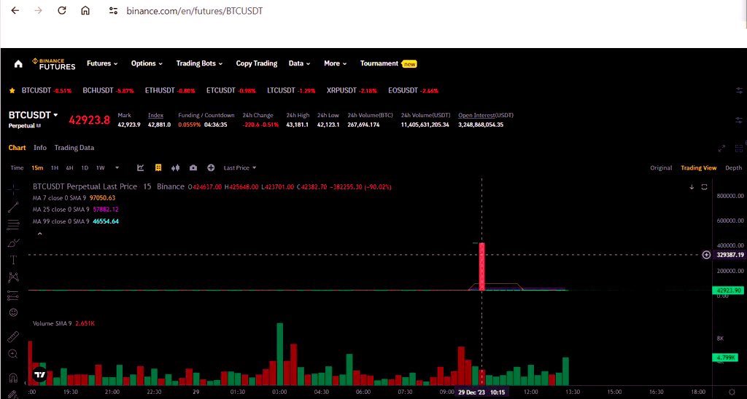Select the 1W interval

[x=100, y=168]
